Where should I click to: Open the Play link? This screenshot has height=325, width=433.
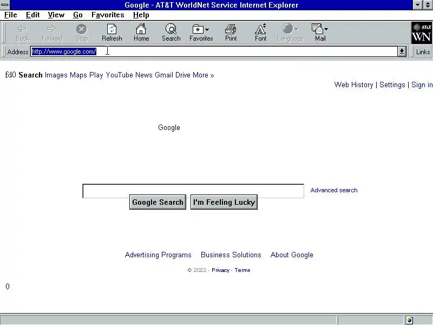[x=96, y=75]
